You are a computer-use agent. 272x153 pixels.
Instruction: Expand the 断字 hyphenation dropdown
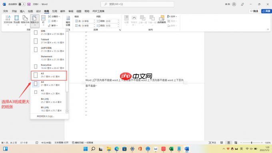coord(53,26)
